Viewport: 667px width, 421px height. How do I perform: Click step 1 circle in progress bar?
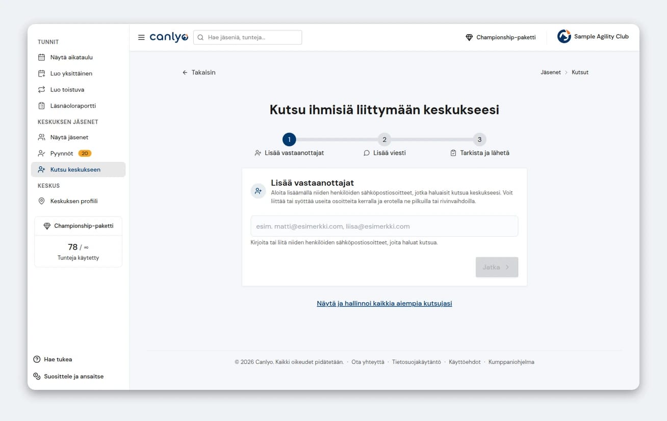(289, 139)
